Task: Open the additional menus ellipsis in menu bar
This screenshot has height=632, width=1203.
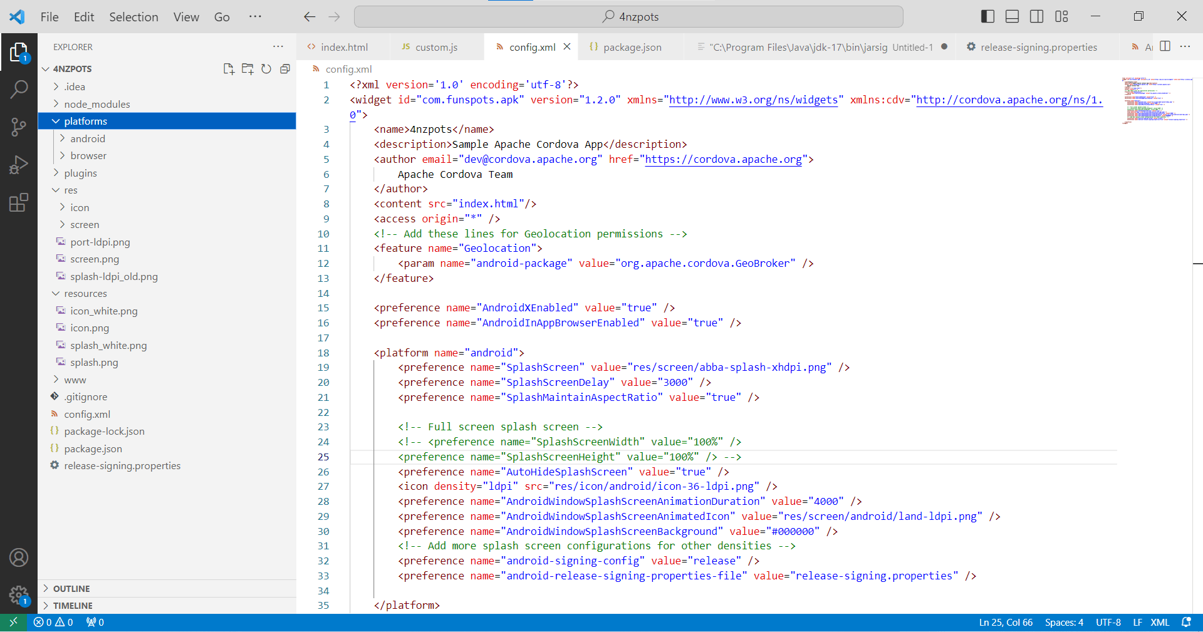Action: 254,17
